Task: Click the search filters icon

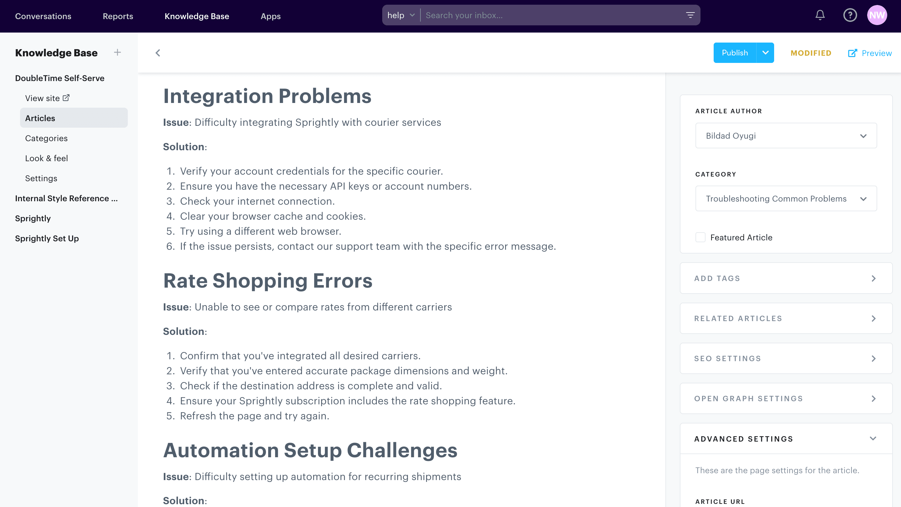Action: click(x=691, y=15)
